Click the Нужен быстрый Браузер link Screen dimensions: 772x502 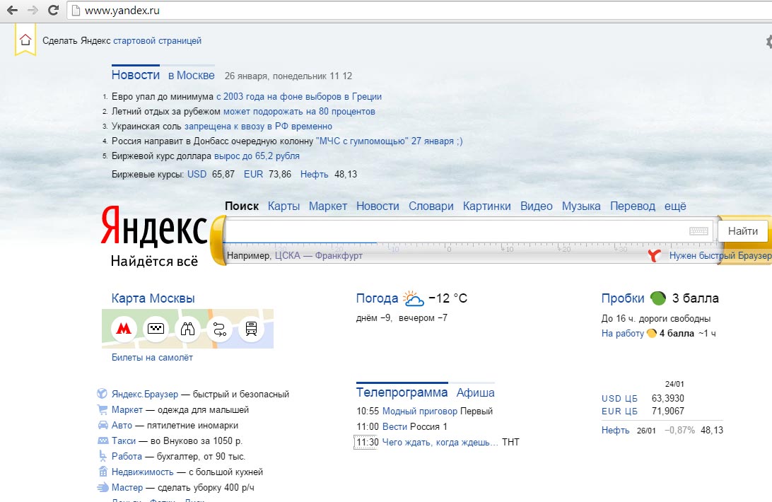click(x=720, y=255)
